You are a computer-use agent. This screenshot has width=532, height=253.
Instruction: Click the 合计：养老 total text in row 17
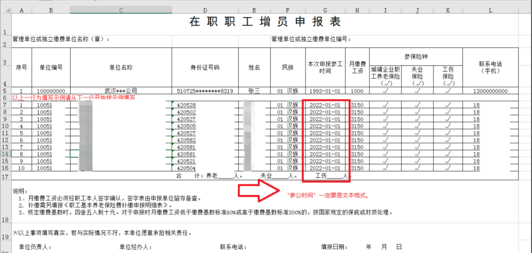tap(210, 176)
